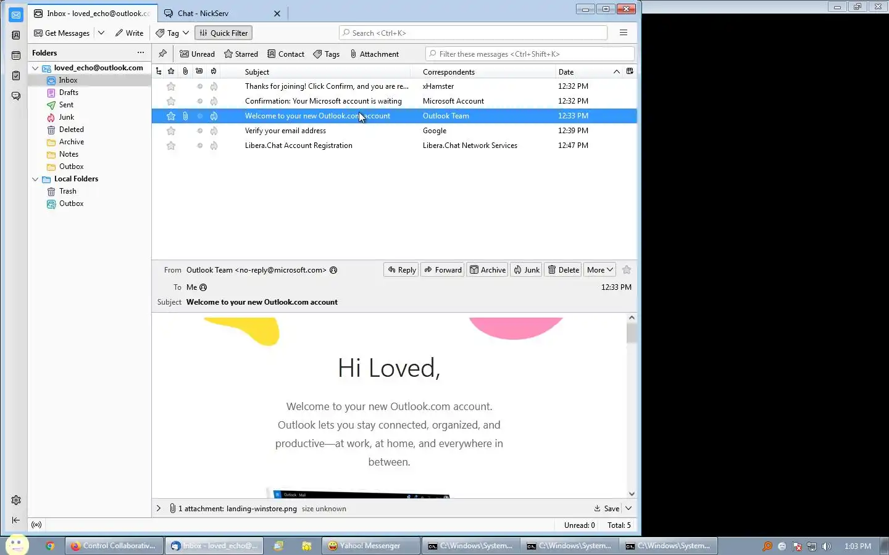This screenshot has height=555, width=889.
Task: Open Folders pane options ellipsis
Action: click(141, 52)
